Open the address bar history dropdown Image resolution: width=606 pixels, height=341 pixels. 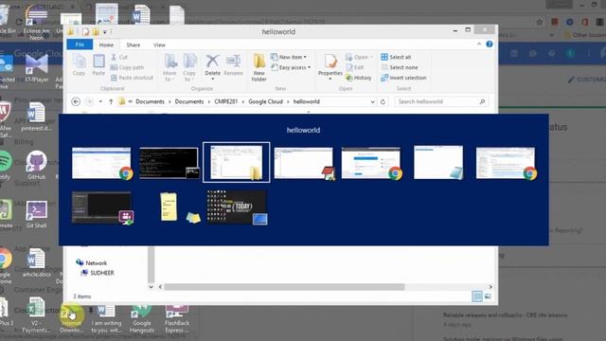[372, 101]
